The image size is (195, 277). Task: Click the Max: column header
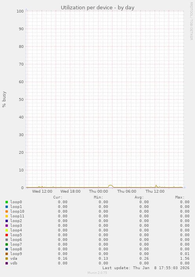180,197
